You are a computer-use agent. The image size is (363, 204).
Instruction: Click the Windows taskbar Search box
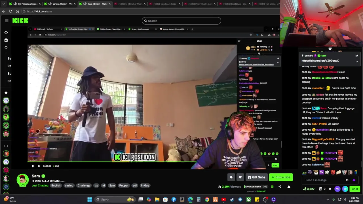(x=115, y=199)
